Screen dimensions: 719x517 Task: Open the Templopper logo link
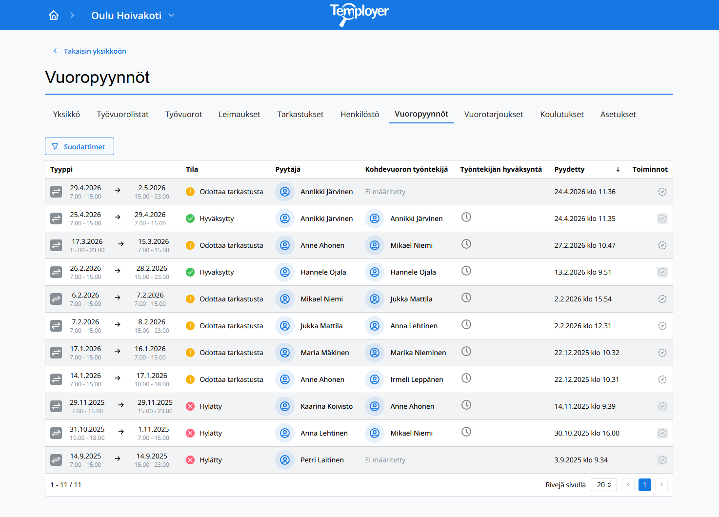[x=359, y=15]
